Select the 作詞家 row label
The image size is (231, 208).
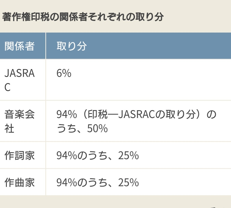coord(20,155)
